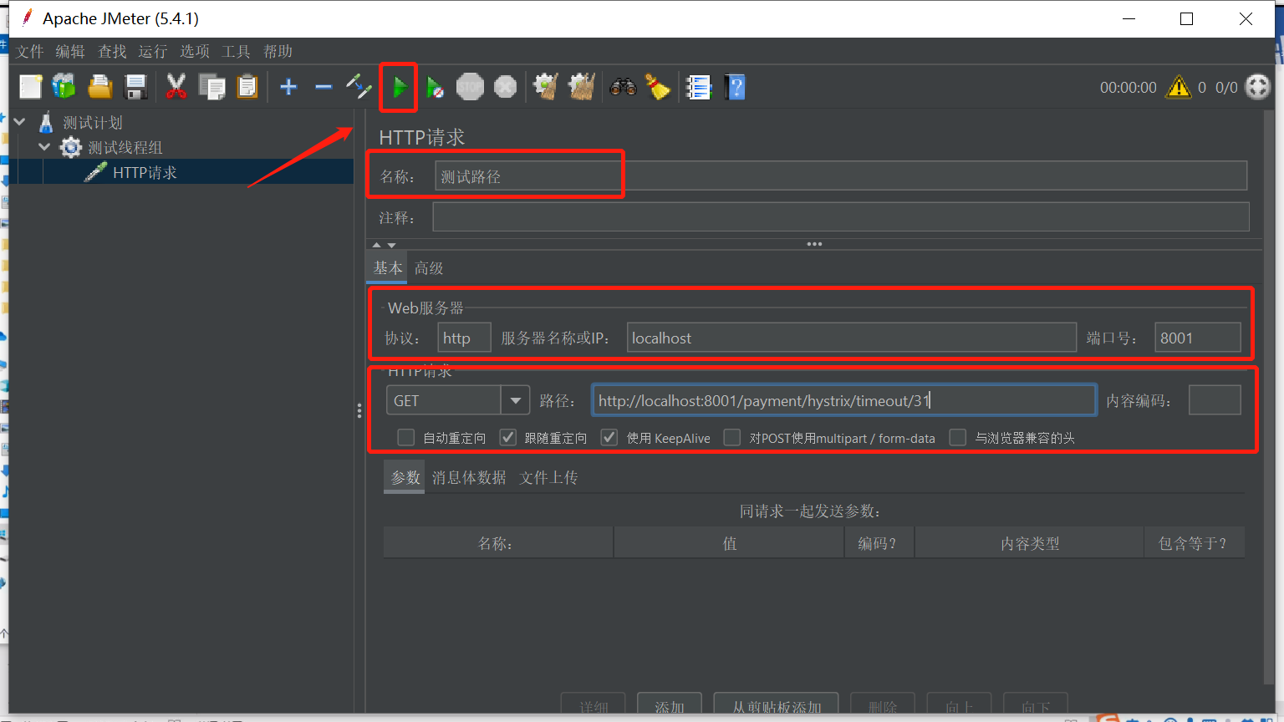Open the 文件 menu
Screen dimensions: 1284x722
[30, 52]
